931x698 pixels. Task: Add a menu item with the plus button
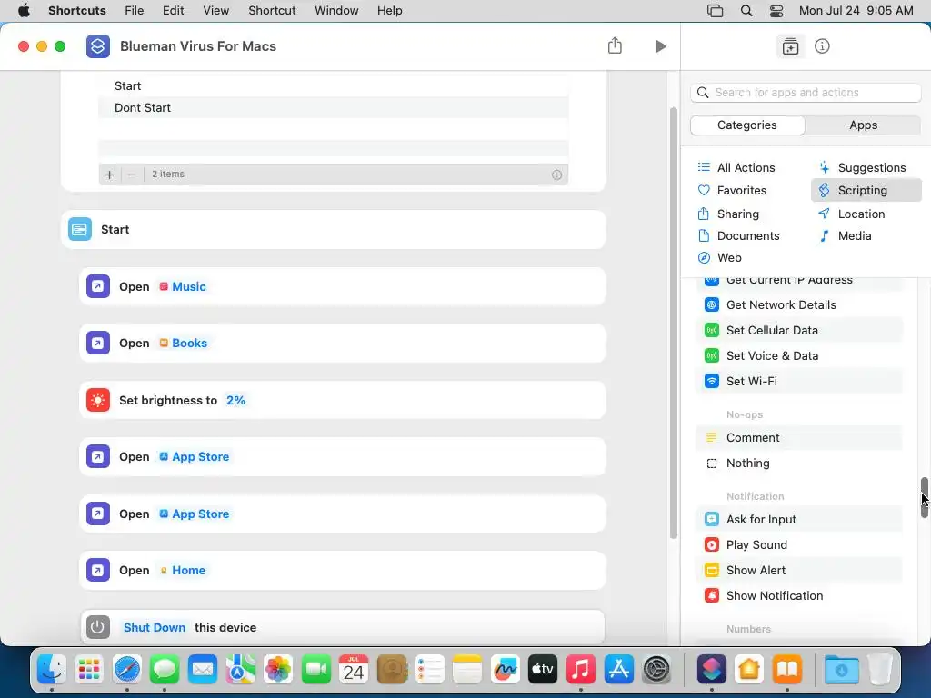(109, 174)
